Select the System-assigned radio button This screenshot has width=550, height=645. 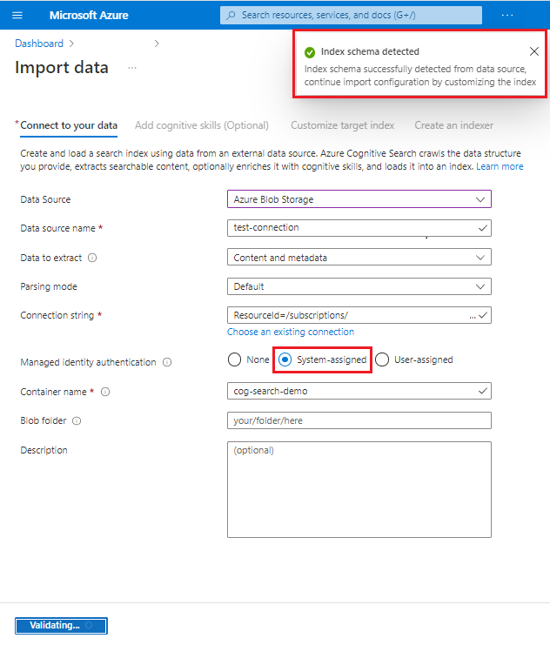tap(285, 360)
